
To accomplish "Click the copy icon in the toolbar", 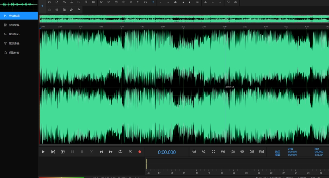I will pos(116,2).
